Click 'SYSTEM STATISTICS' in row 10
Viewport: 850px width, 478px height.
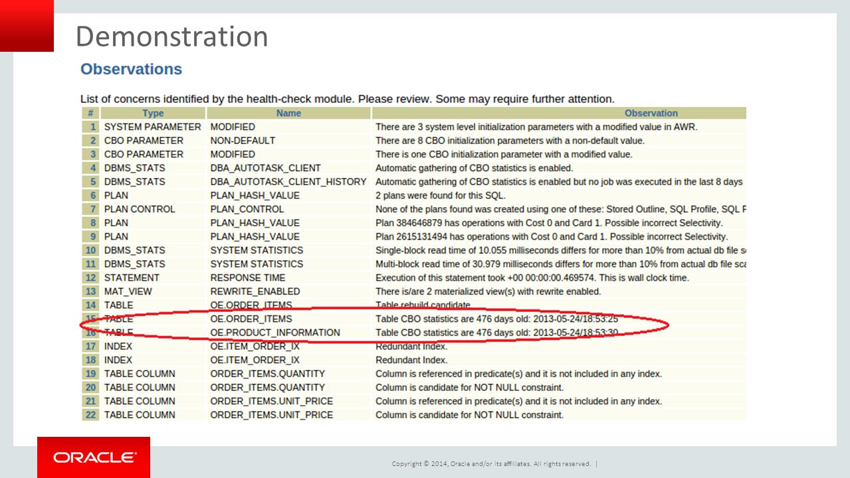(x=288, y=250)
